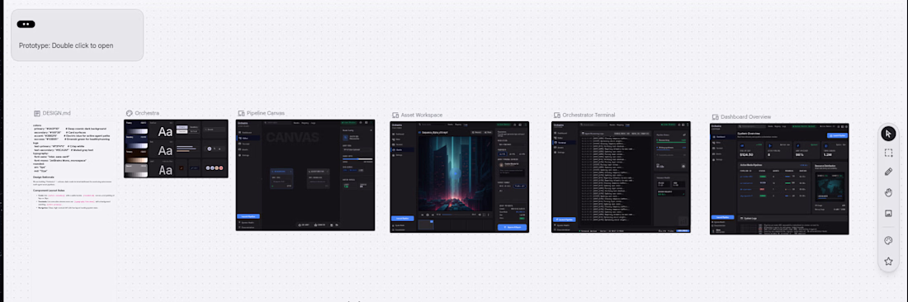This screenshot has width=908, height=302.
Task: Click the Dashboard Overview screen thumbnail
Action: click(779, 179)
